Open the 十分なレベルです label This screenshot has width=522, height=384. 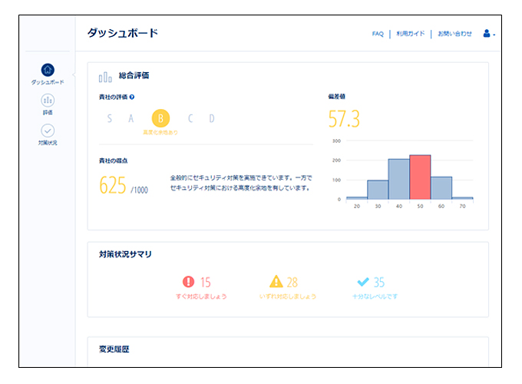point(375,296)
